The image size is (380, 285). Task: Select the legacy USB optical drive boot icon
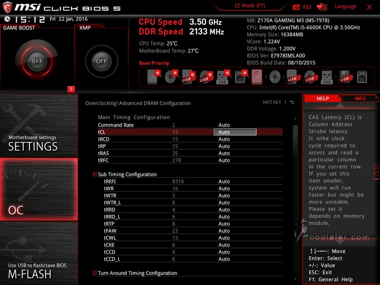click(x=310, y=77)
